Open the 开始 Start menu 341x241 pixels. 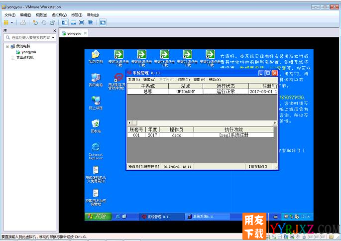98,216
